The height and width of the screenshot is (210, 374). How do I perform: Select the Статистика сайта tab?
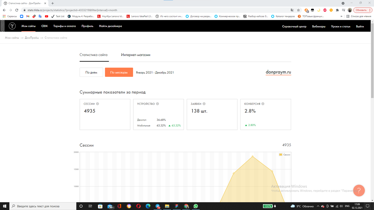(x=93, y=55)
